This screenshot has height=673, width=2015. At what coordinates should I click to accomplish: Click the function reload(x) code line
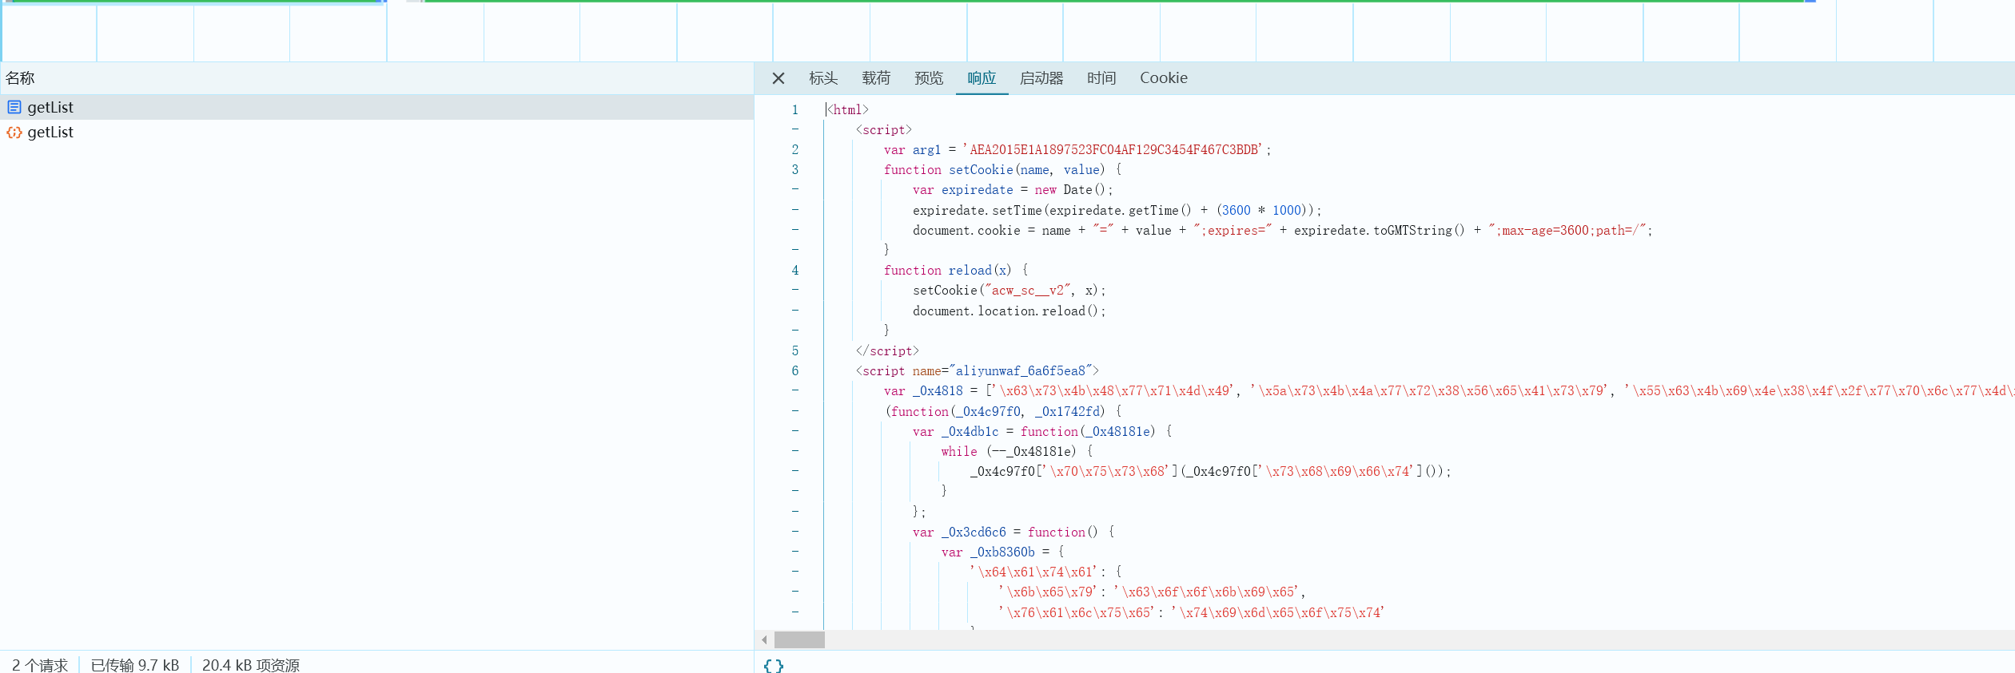[956, 271]
